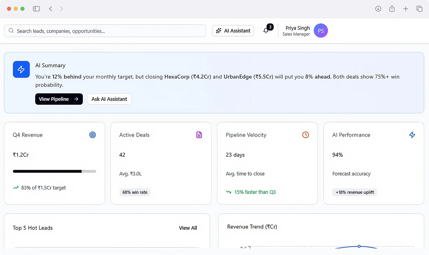Click Ask AI Assistant button
Viewport: 429px width, 255px height.
tap(109, 99)
